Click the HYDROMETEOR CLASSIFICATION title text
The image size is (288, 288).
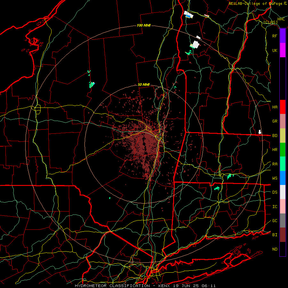(112, 286)
